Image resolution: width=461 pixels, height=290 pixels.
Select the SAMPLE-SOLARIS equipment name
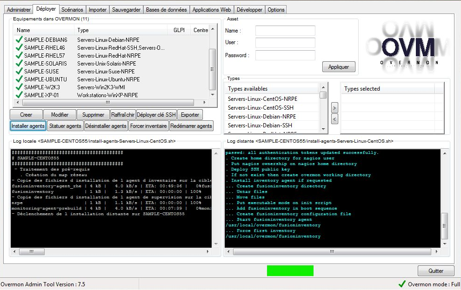point(46,63)
